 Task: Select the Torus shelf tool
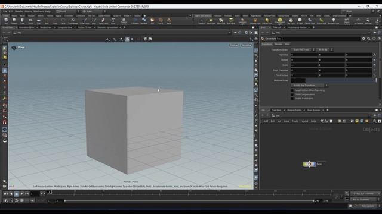[x=30, y=21]
